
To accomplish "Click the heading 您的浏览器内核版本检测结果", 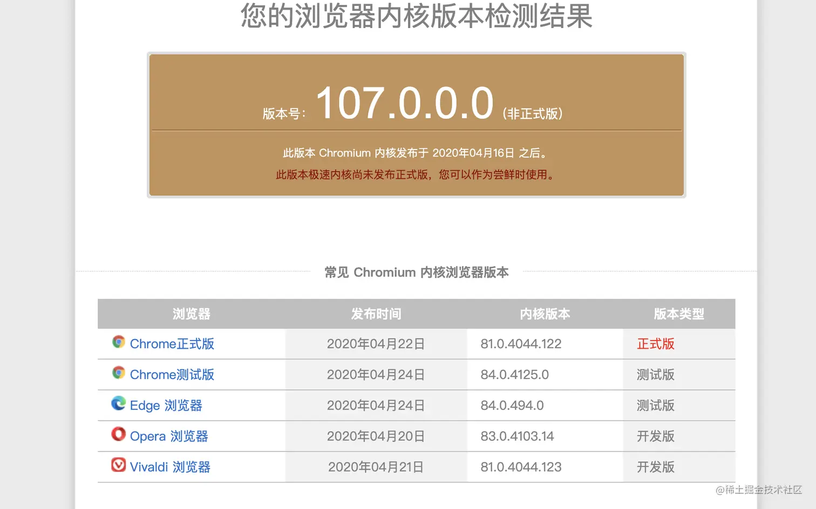I will [417, 16].
